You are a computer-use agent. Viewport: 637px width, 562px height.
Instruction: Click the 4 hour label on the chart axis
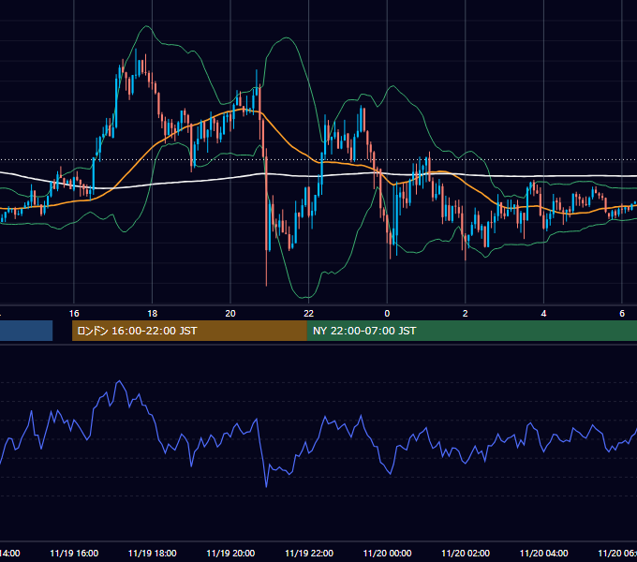(x=543, y=314)
